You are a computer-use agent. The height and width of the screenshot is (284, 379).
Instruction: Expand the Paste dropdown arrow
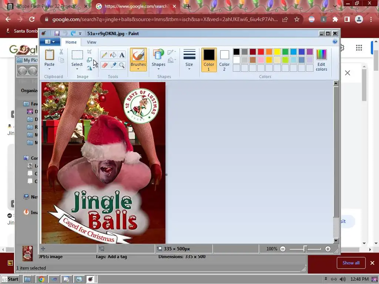click(x=49, y=69)
